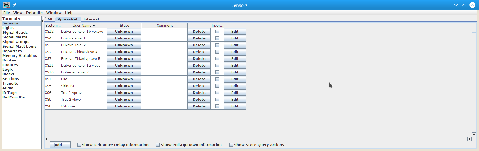This screenshot has width=479, height=151.
Task: Tick the Inverted checkbox for sensor Pila
Action: point(217,79)
